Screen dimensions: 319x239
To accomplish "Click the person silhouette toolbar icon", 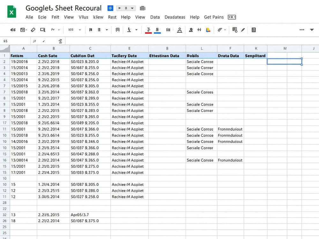I will (x=191, y=30).
